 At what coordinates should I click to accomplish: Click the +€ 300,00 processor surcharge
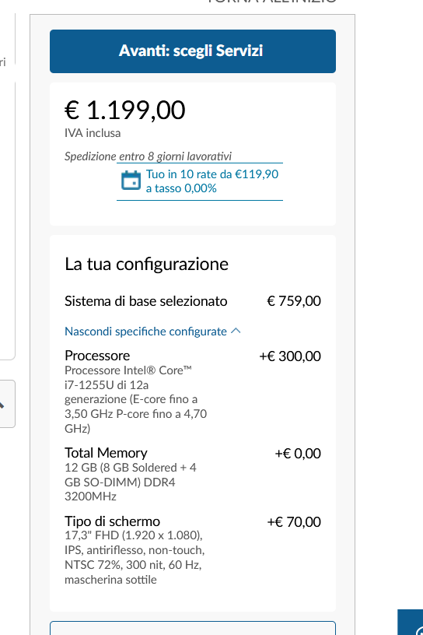tap(290, 356)
